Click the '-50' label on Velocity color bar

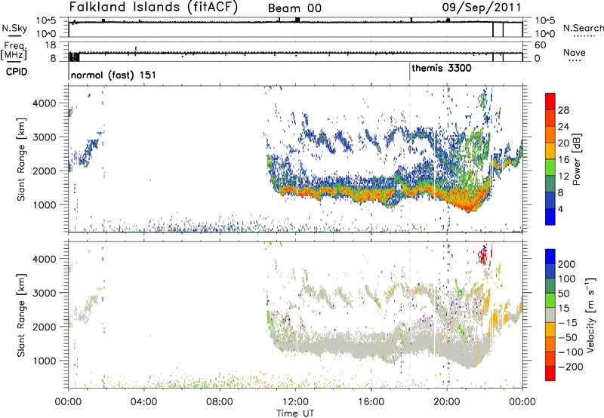568,337
